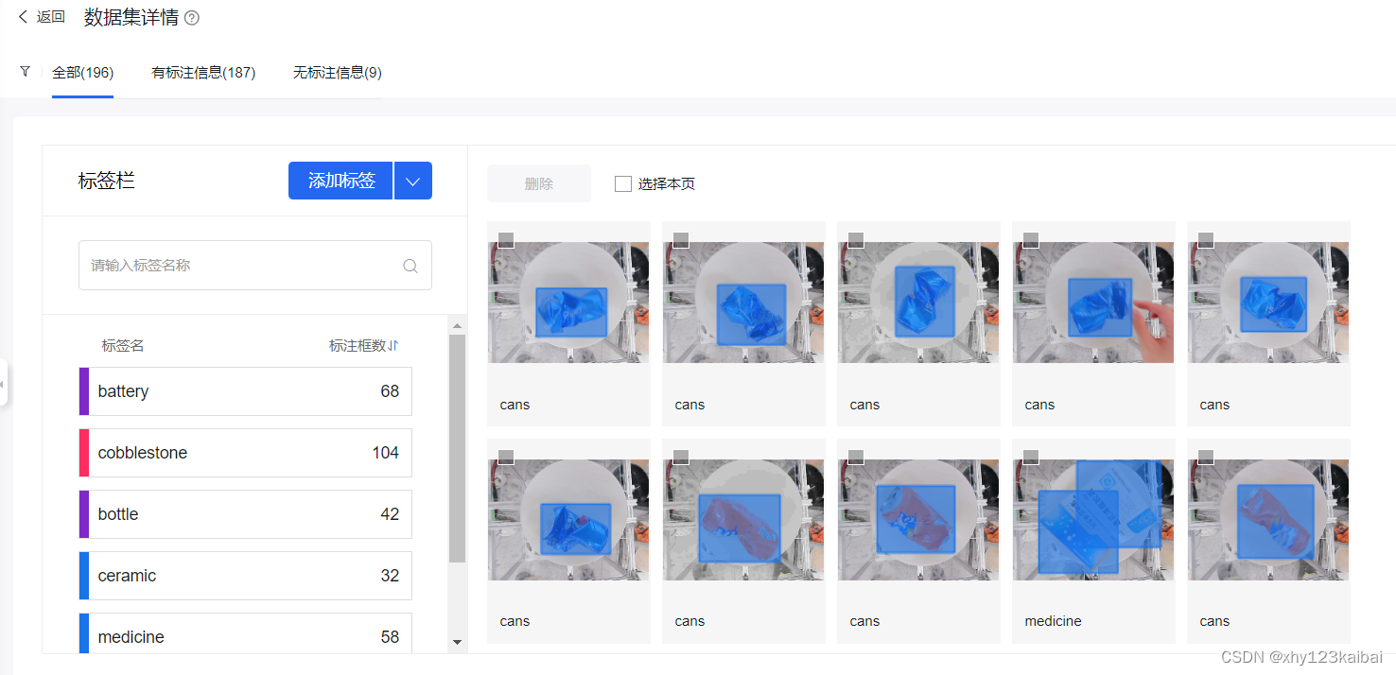The height and width of the screenshot is (675, 1396).
Task: Click the back arrow icon next to 返回
Action: click(24, 17)
